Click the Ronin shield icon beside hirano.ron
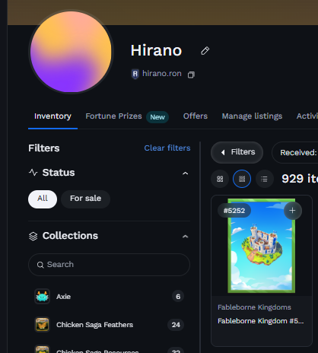 point(135,74)
